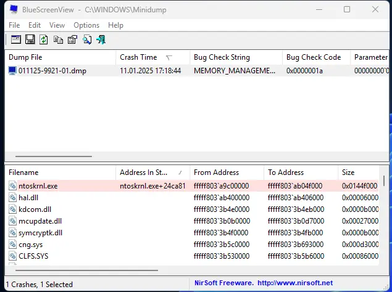Click bug check code 0x0000001a
The width and height of the screenshot is (392, 292).
[x=304, y=71]
